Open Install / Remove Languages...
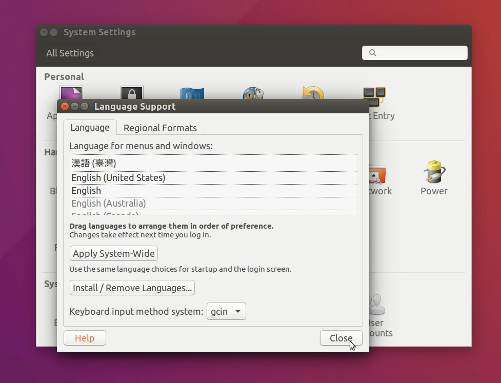 coord(132,288)
